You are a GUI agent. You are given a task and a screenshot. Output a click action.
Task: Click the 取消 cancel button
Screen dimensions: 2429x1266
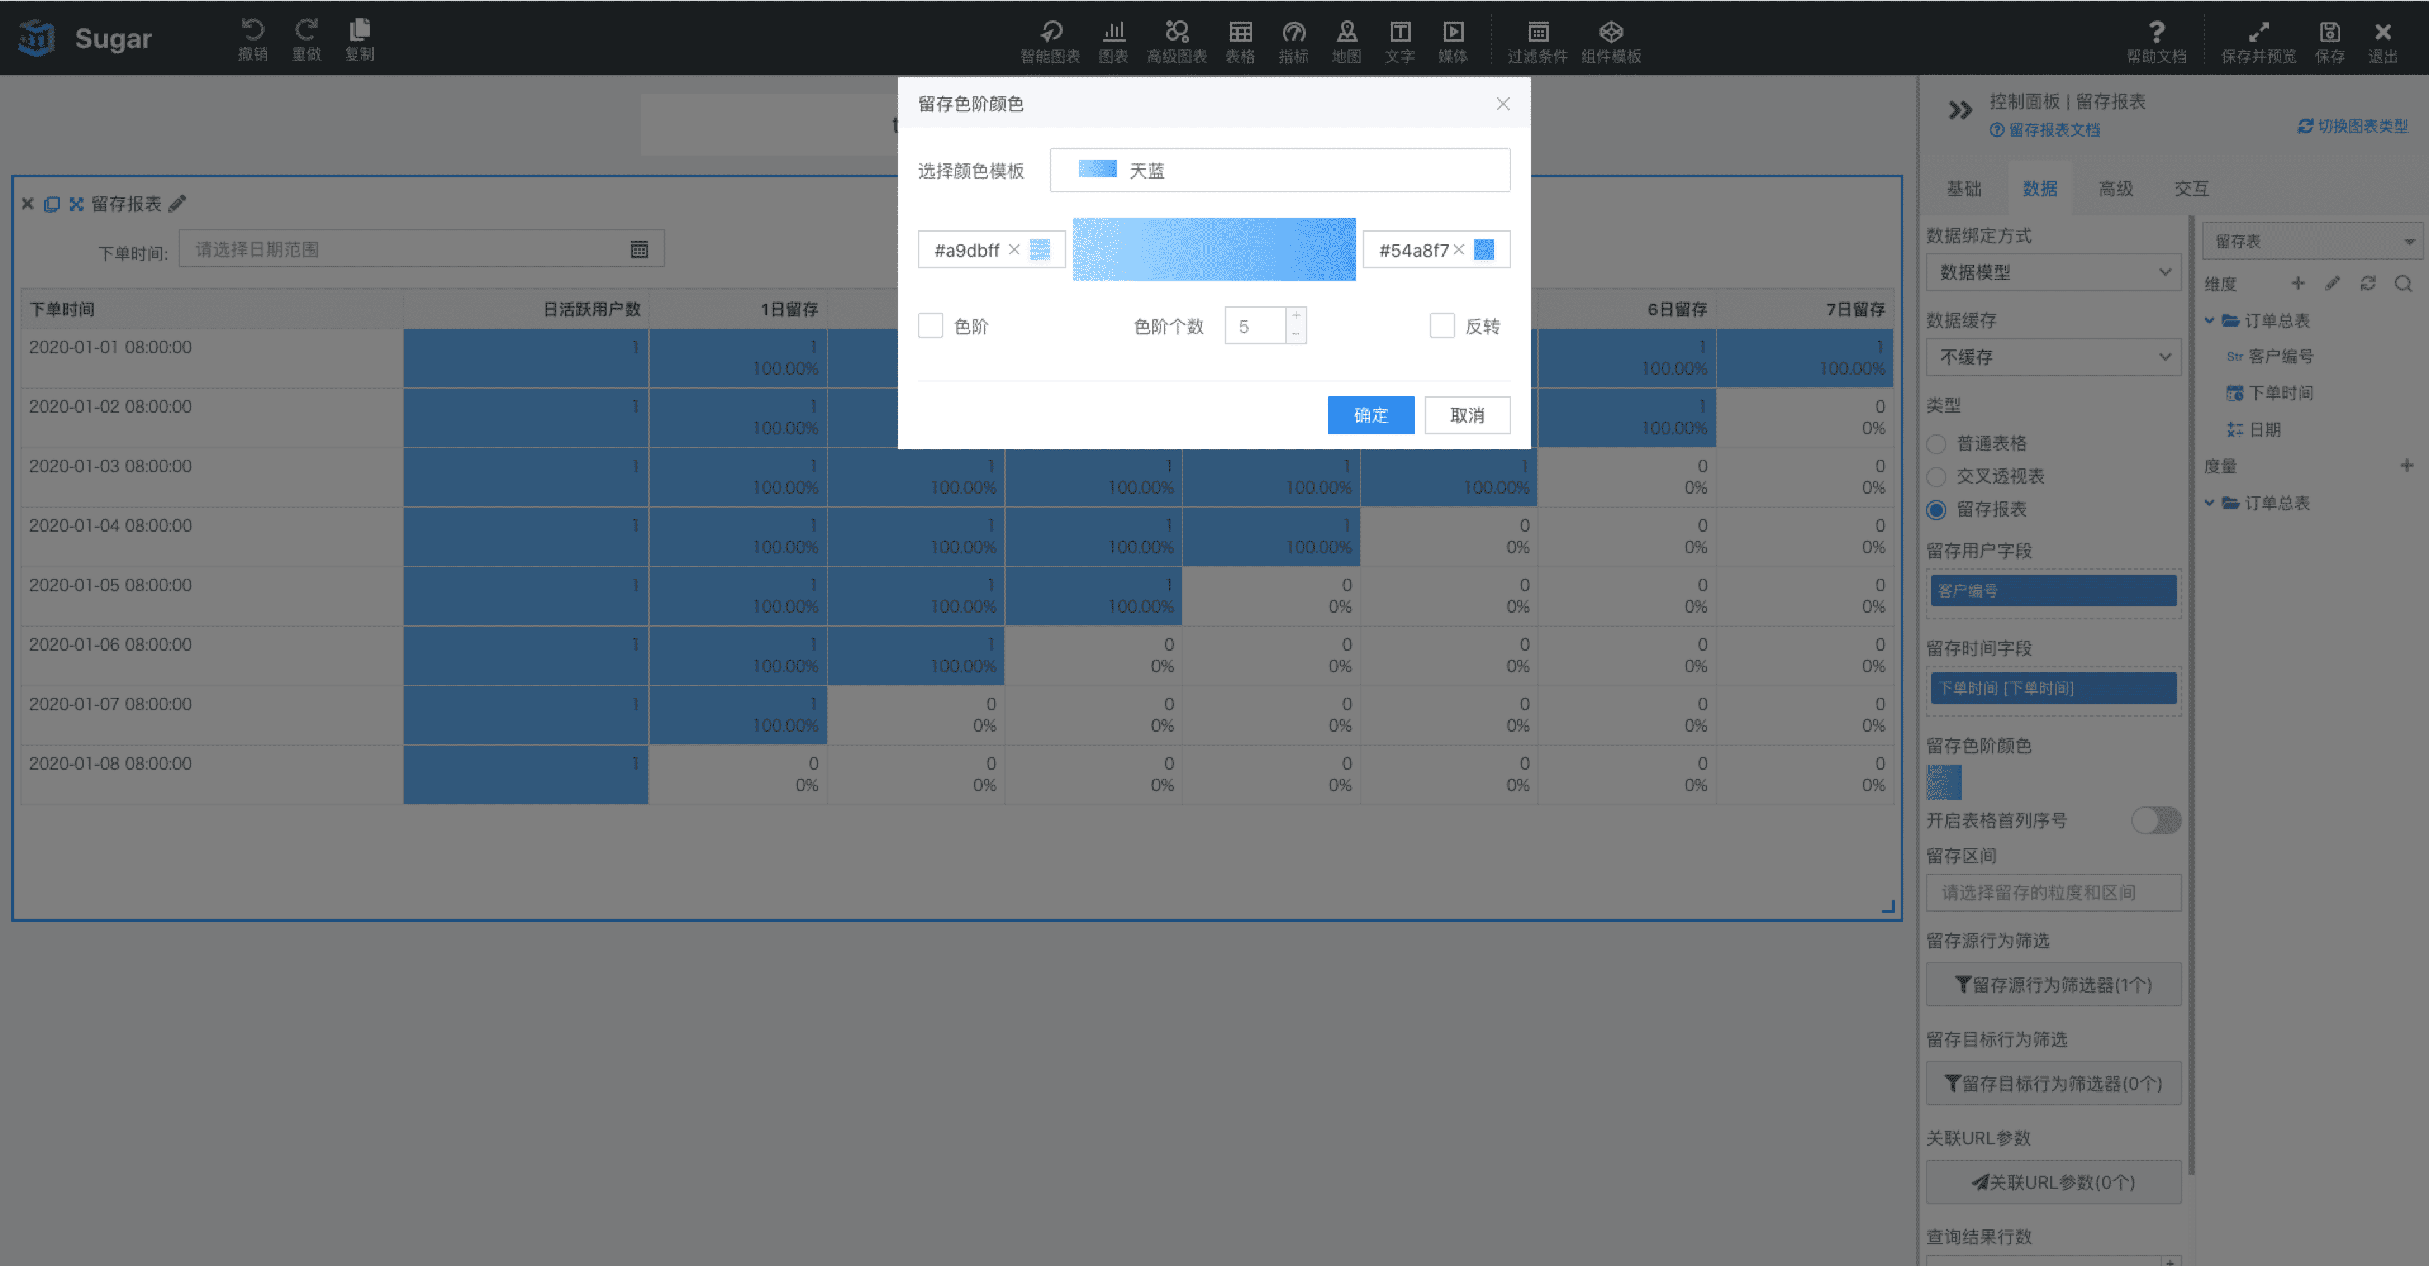coord(1467,415)
